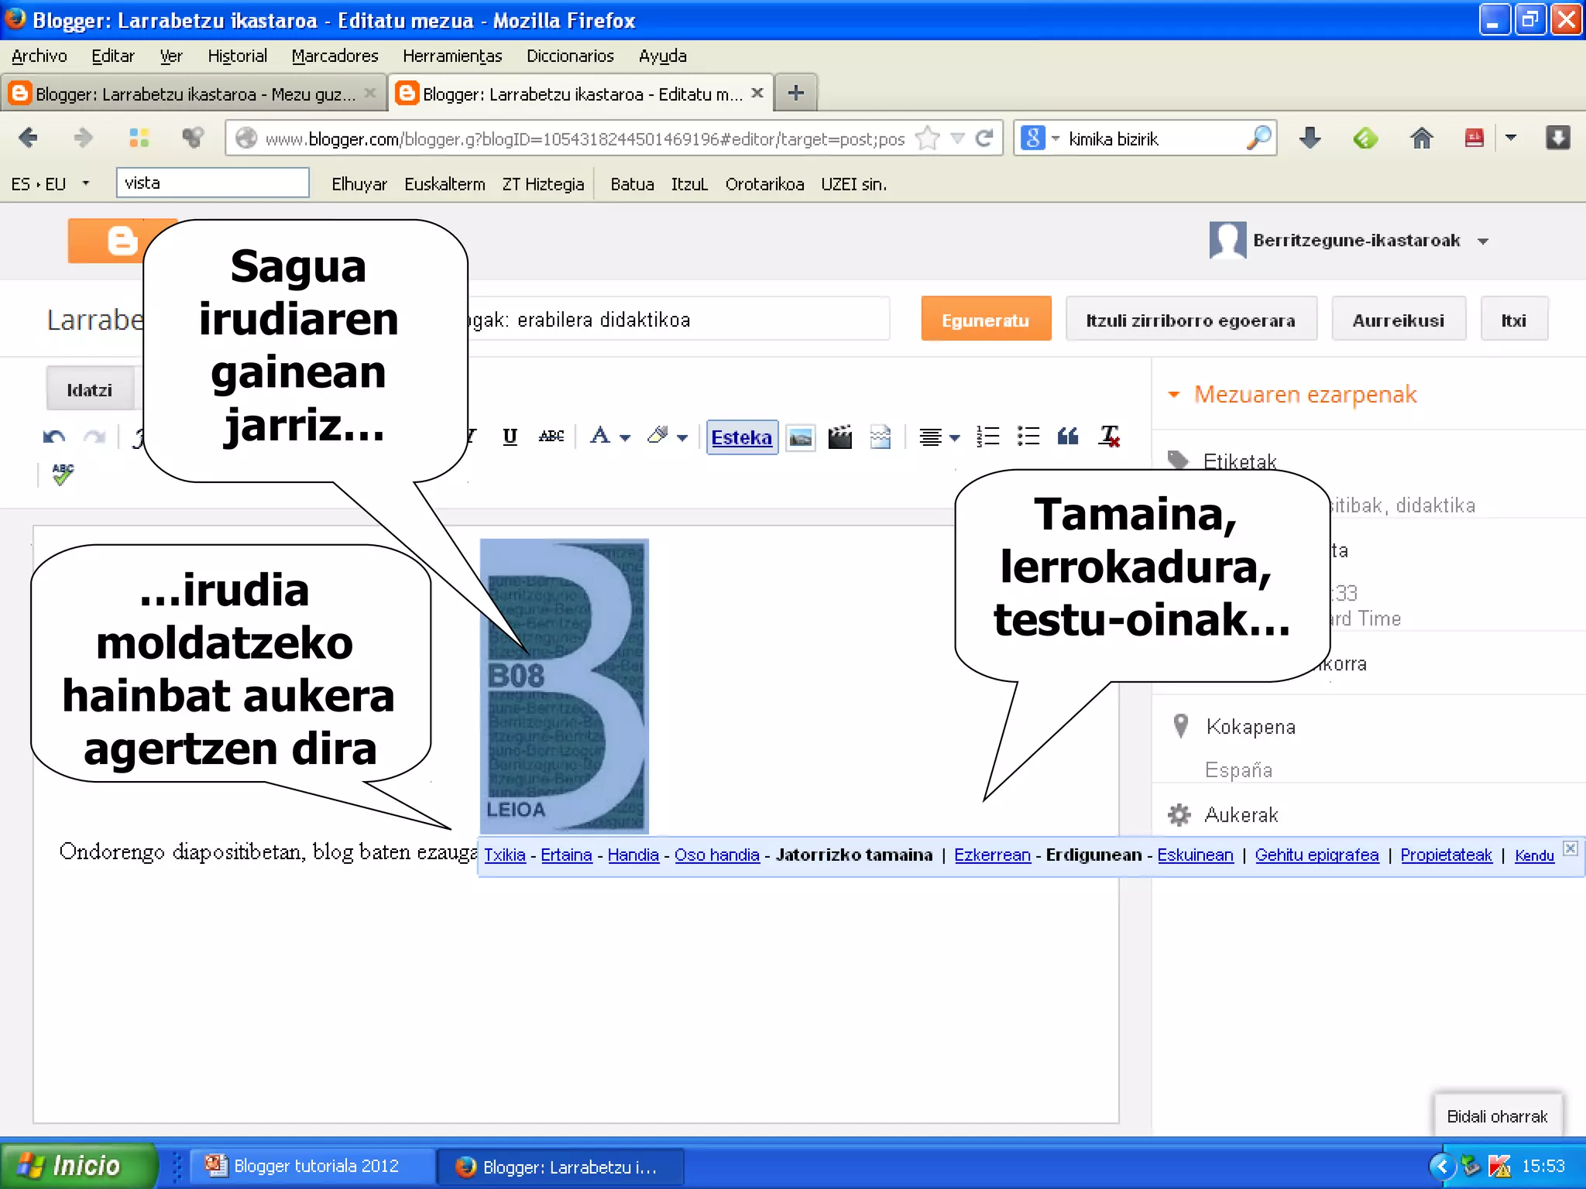Insert a jump break
Viewport: 1586px width, 1189px height.
(x=881, y=437)
